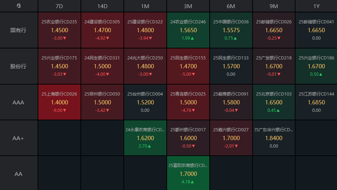
Task: Select the 25民生银行CD155 cell
Action: coord(188,66)
